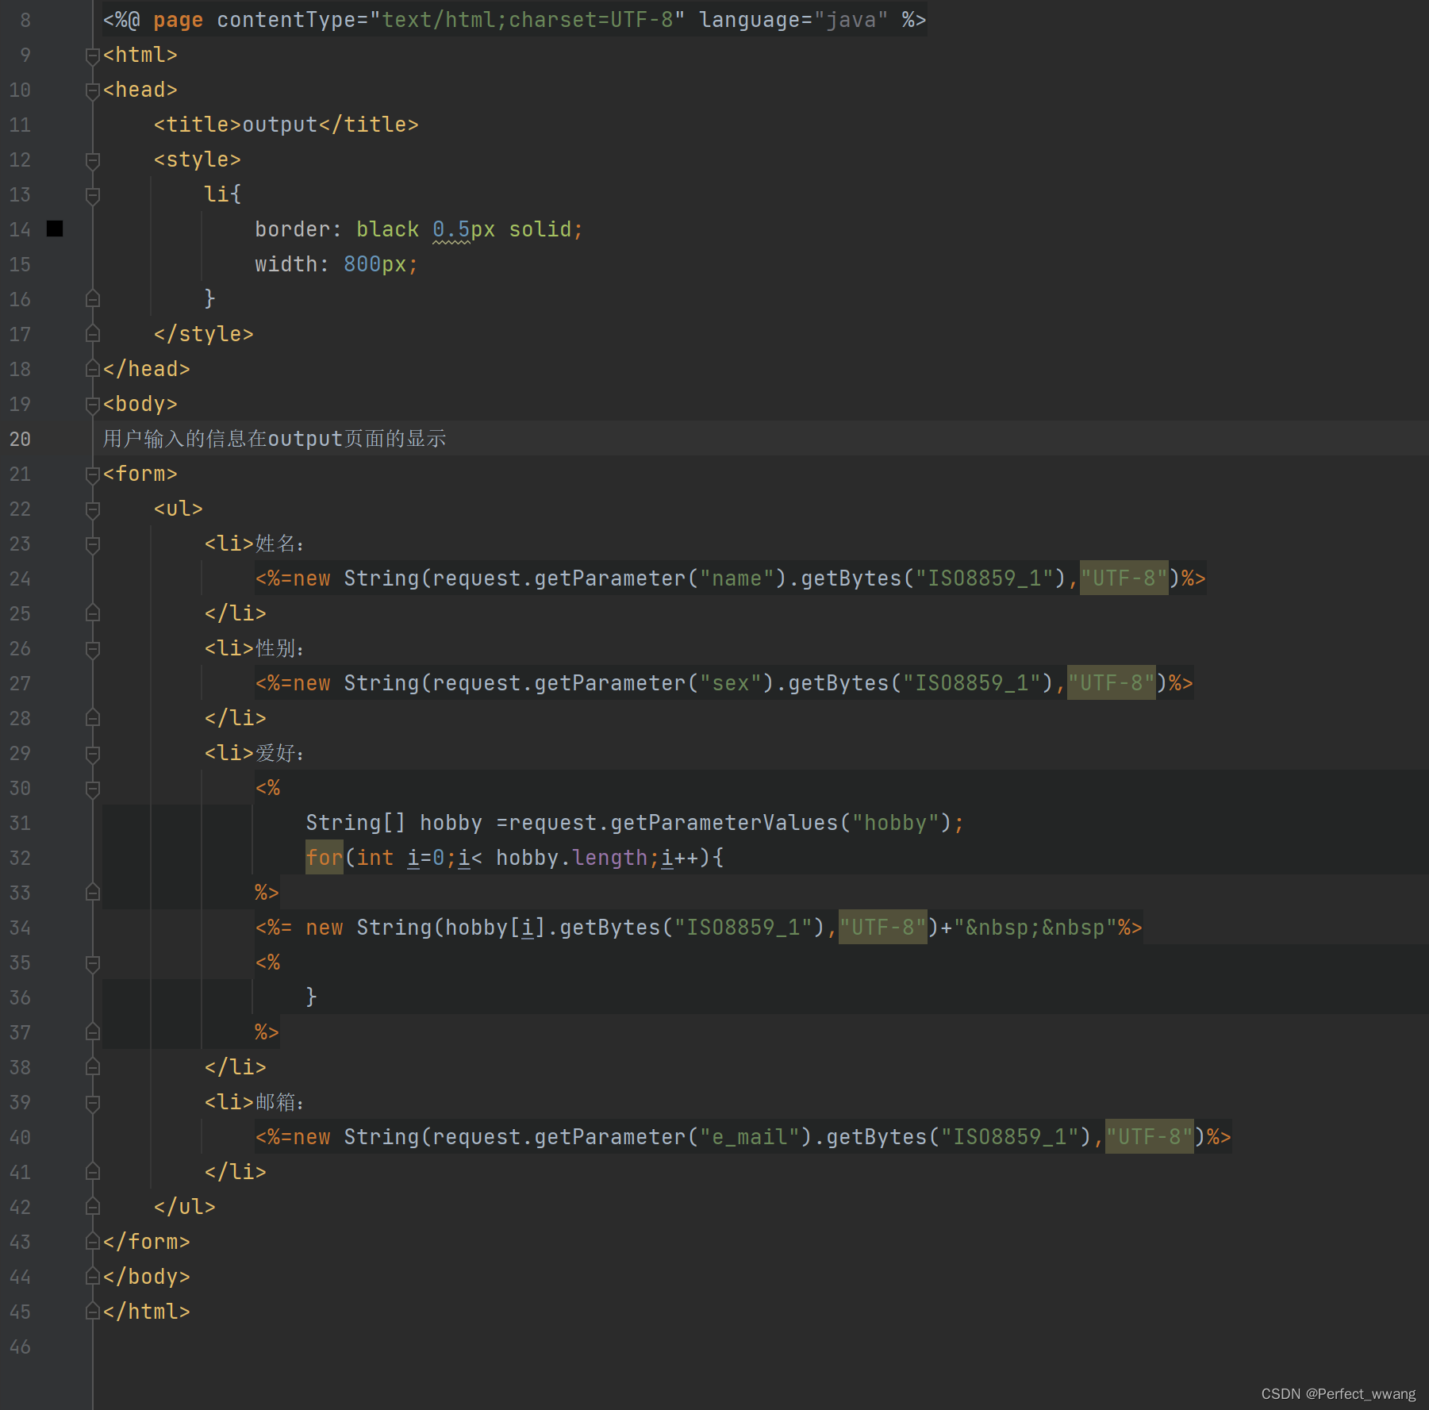The image size is (1429, 1410).
Task: Click the fold end marker at line 16
Action: 92,299
